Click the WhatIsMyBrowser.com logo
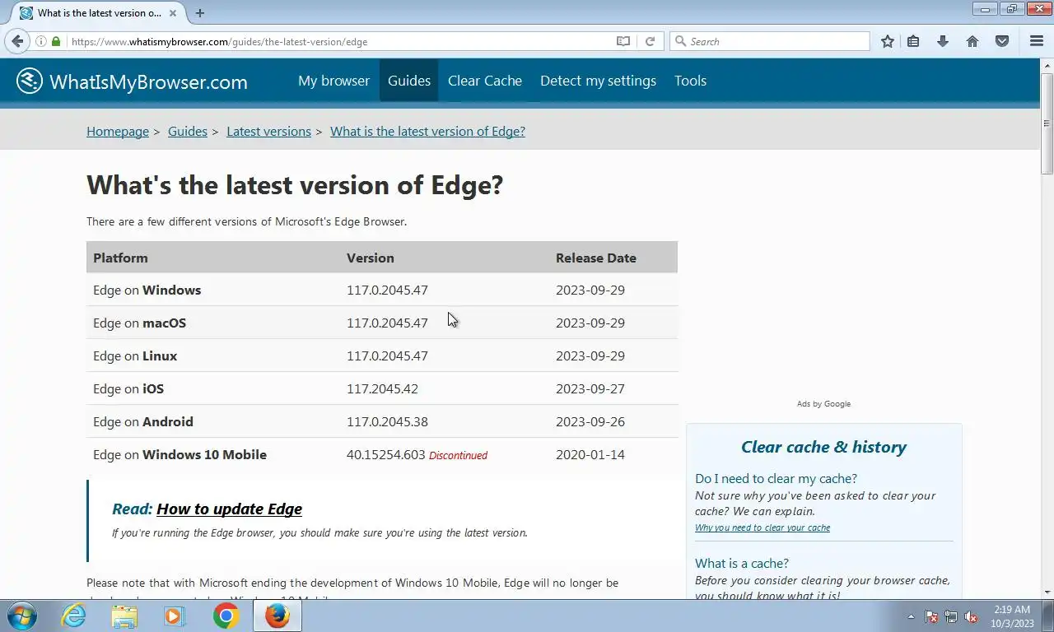This screenshot has height=632, width=1054. [x=132, y=81]
